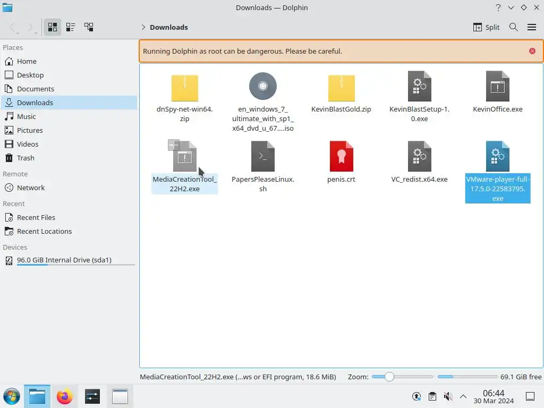This screenshot has height=408, width=544.
Task: Click the free disk space bar
Action: tap(467, 377)
